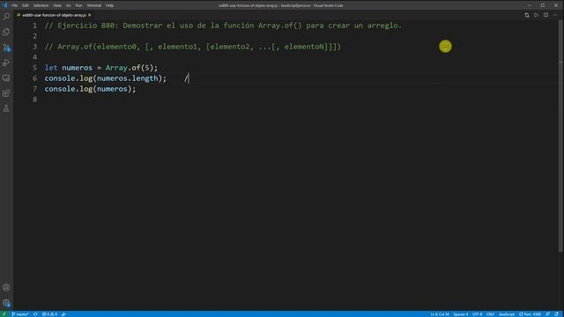
Task: Click the vertical editor scrollbar
Action: (561, 135)
